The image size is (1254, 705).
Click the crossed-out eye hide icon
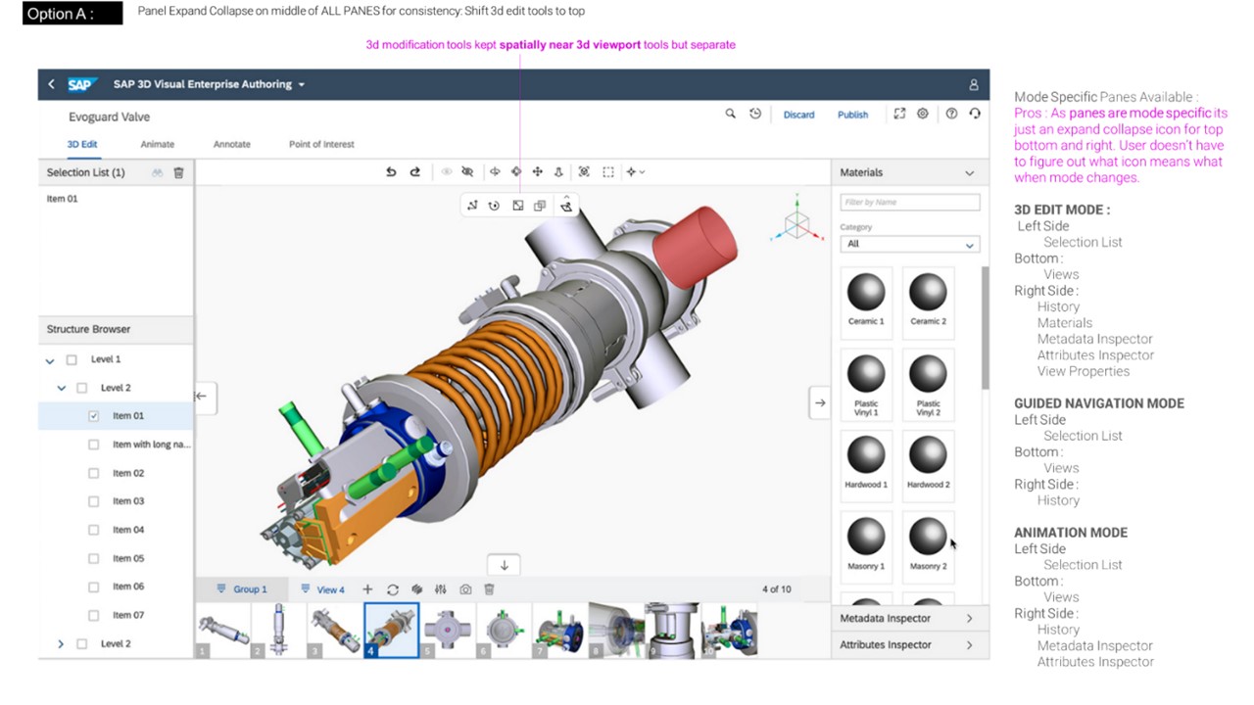click(x=467, y=172)
